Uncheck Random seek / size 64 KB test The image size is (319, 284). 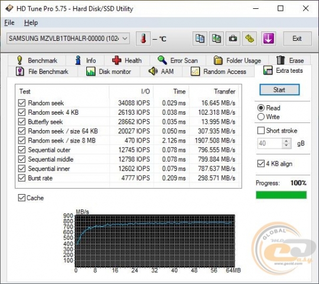(22, 131)
